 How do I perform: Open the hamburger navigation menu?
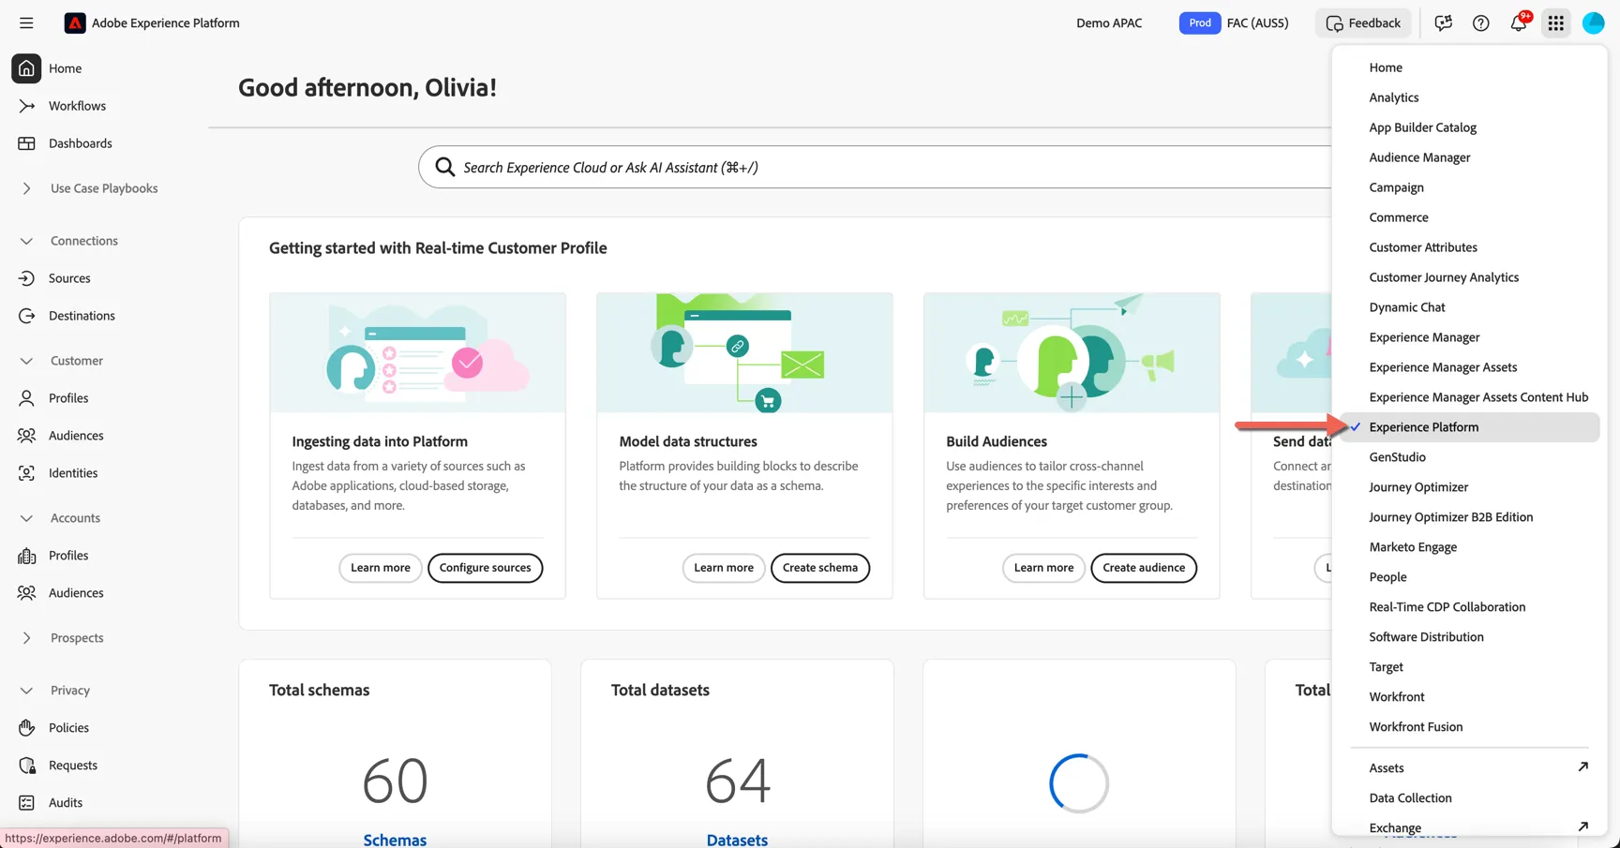pyautogui.click(x=26, y=23)
